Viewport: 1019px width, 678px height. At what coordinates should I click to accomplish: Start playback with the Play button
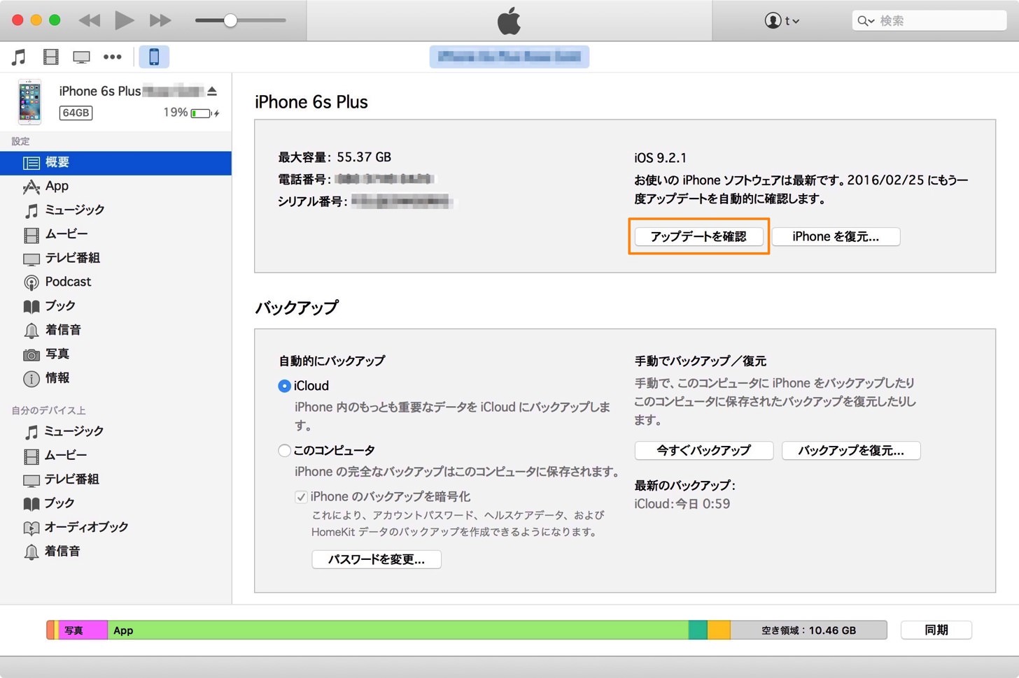click(124, 20)
